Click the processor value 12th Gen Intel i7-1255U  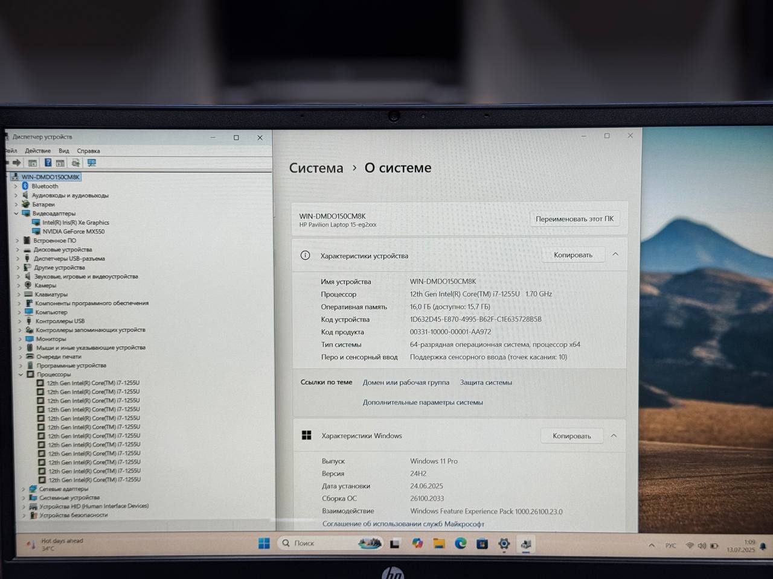tap(481, 294)
